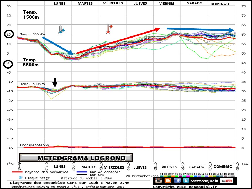Click the METEOGRAMA LOGROÑO title banner
Image resolution: width=252 pixels, height=189 pixels.
pos(76,157)
